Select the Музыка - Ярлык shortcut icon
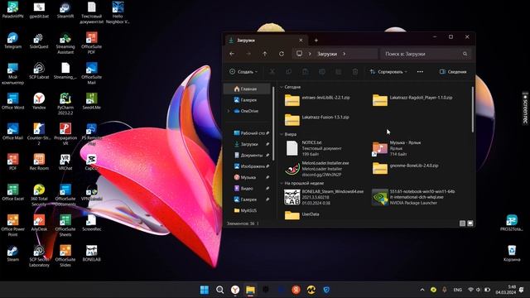 point(380,148)
